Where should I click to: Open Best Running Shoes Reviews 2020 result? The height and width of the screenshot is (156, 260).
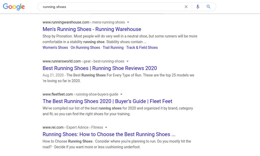click(x=100, y=68)
